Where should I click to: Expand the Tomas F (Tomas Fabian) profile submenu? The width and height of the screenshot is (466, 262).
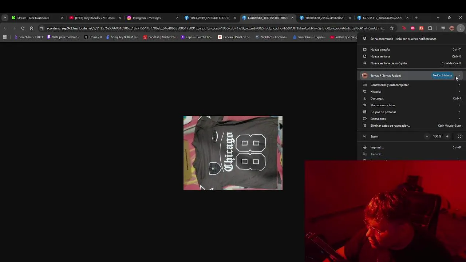[411, 75]
